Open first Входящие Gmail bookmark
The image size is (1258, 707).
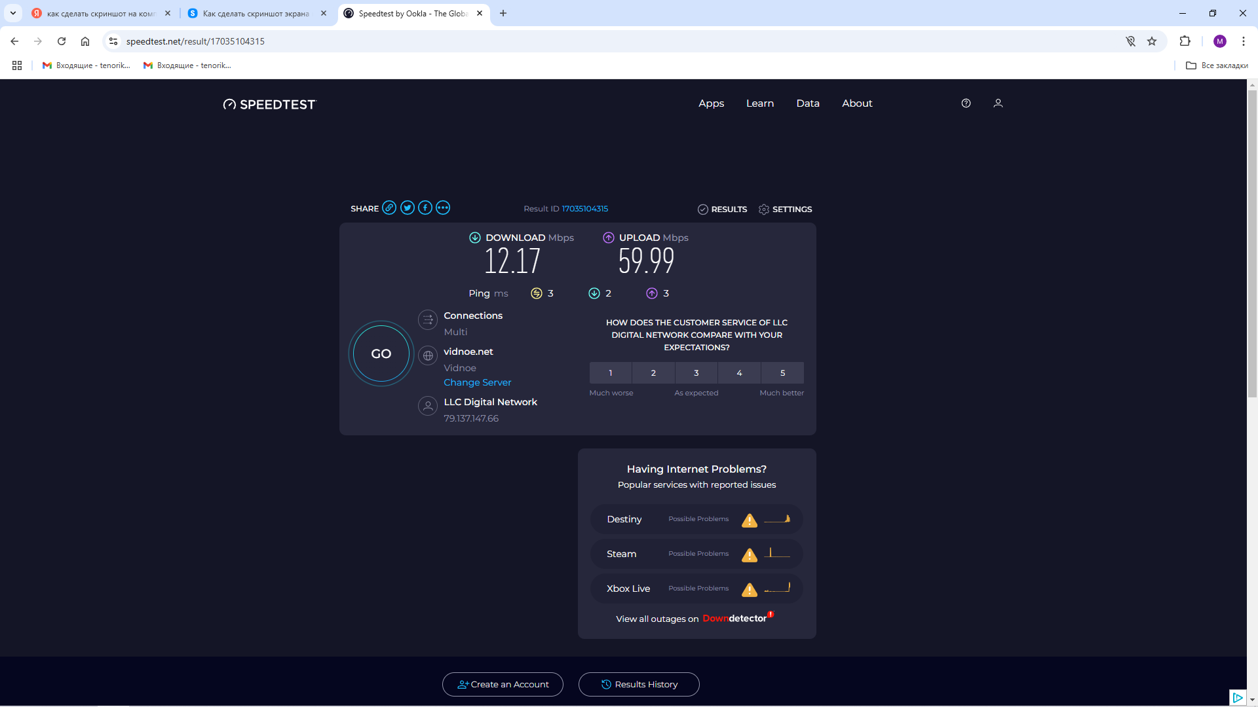click(x=86, y=65)
